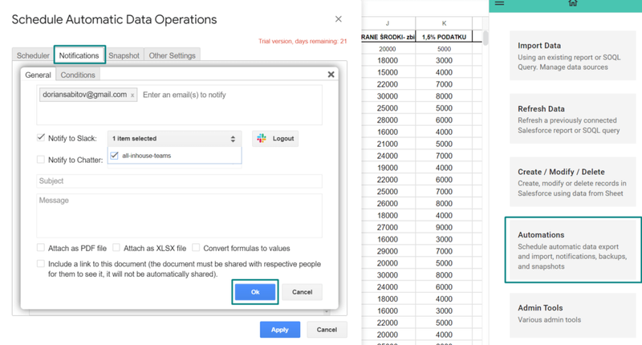Uncheck the all-inhouse-teams channel
The width and height of the screenshot is (642, 345).
tap(114, 156)
